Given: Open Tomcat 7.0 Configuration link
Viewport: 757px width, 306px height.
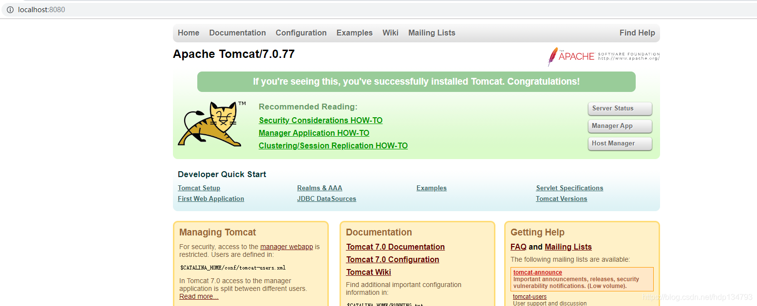Looking at the screenshot, I should 393,259.
